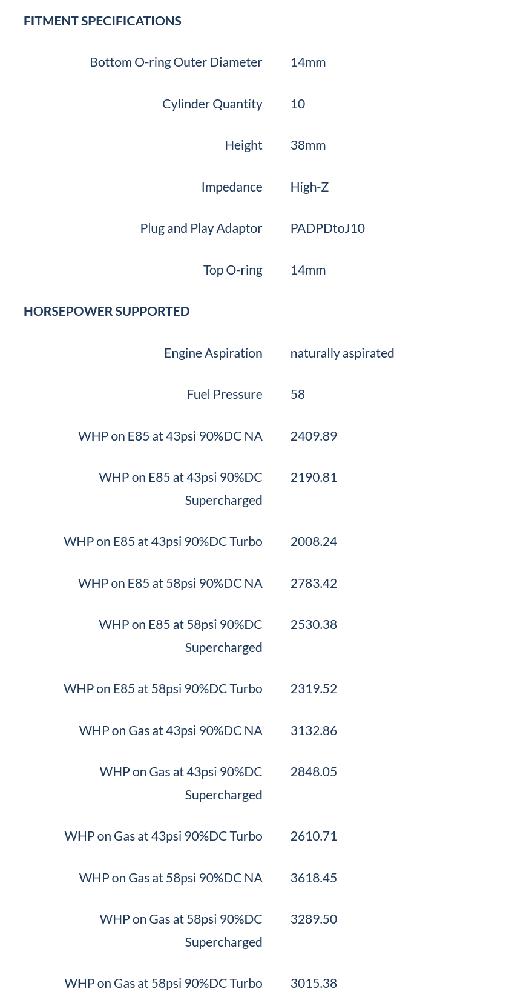Click the 3132.86 horsepower value
The image size is (532, 1003).
coord(314,731)
